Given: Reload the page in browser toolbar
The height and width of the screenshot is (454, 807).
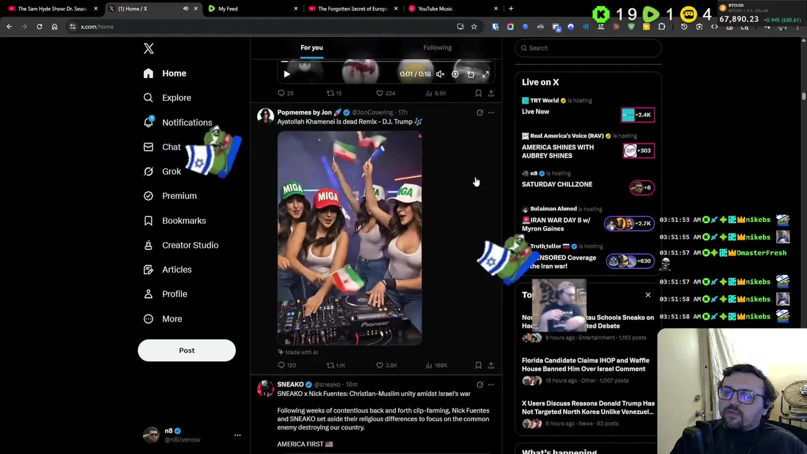Looking at the screenshot, I should [x=39, y=26].
